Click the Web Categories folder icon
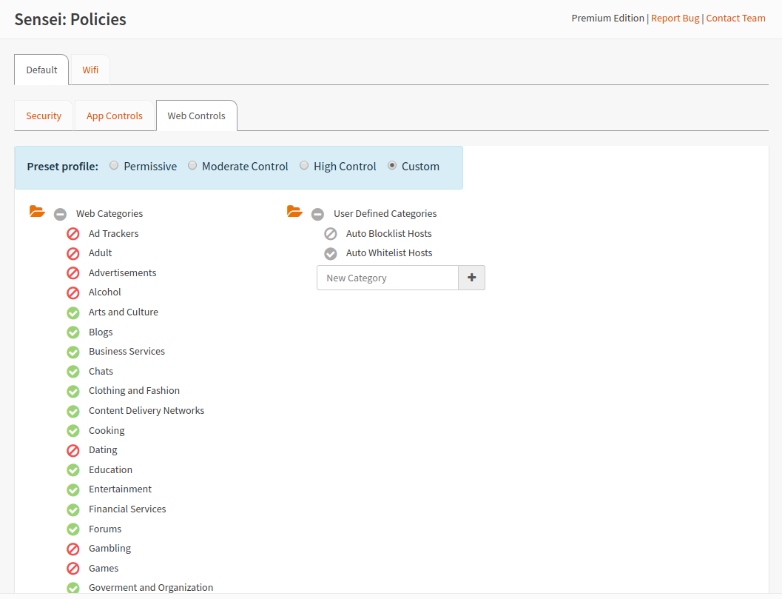 pyautogui.click(x=37, y=212)
